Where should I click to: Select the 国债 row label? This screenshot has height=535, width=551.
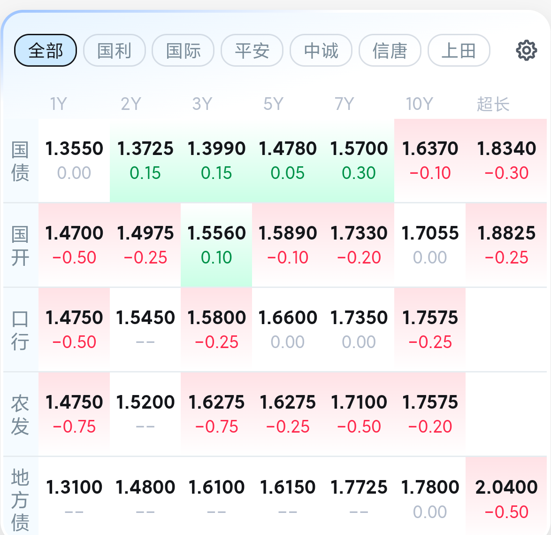point(20,161)
